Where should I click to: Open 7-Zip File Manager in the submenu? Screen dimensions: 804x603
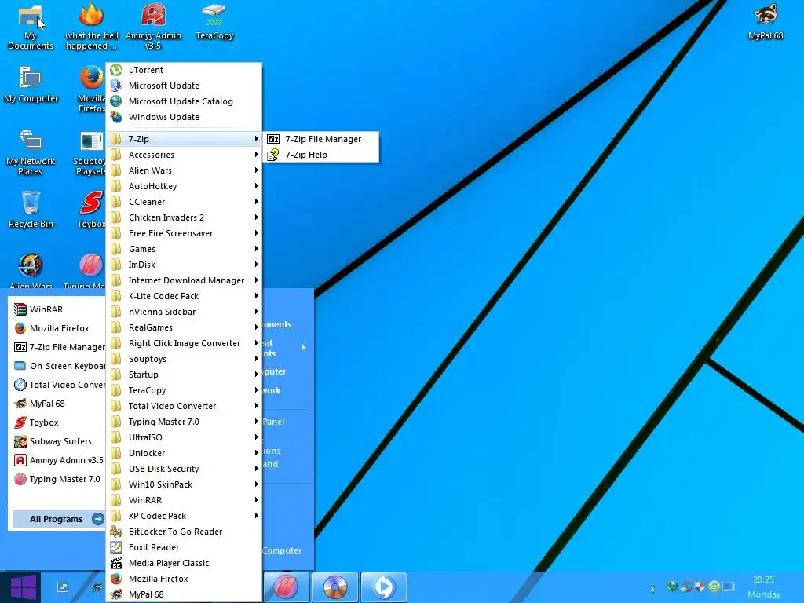[321, 139]
